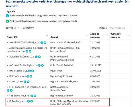This screenshot has width=135, height=107.
Task: Click blue icon for IT Academy s.r.o.
Action: point(28,101)
